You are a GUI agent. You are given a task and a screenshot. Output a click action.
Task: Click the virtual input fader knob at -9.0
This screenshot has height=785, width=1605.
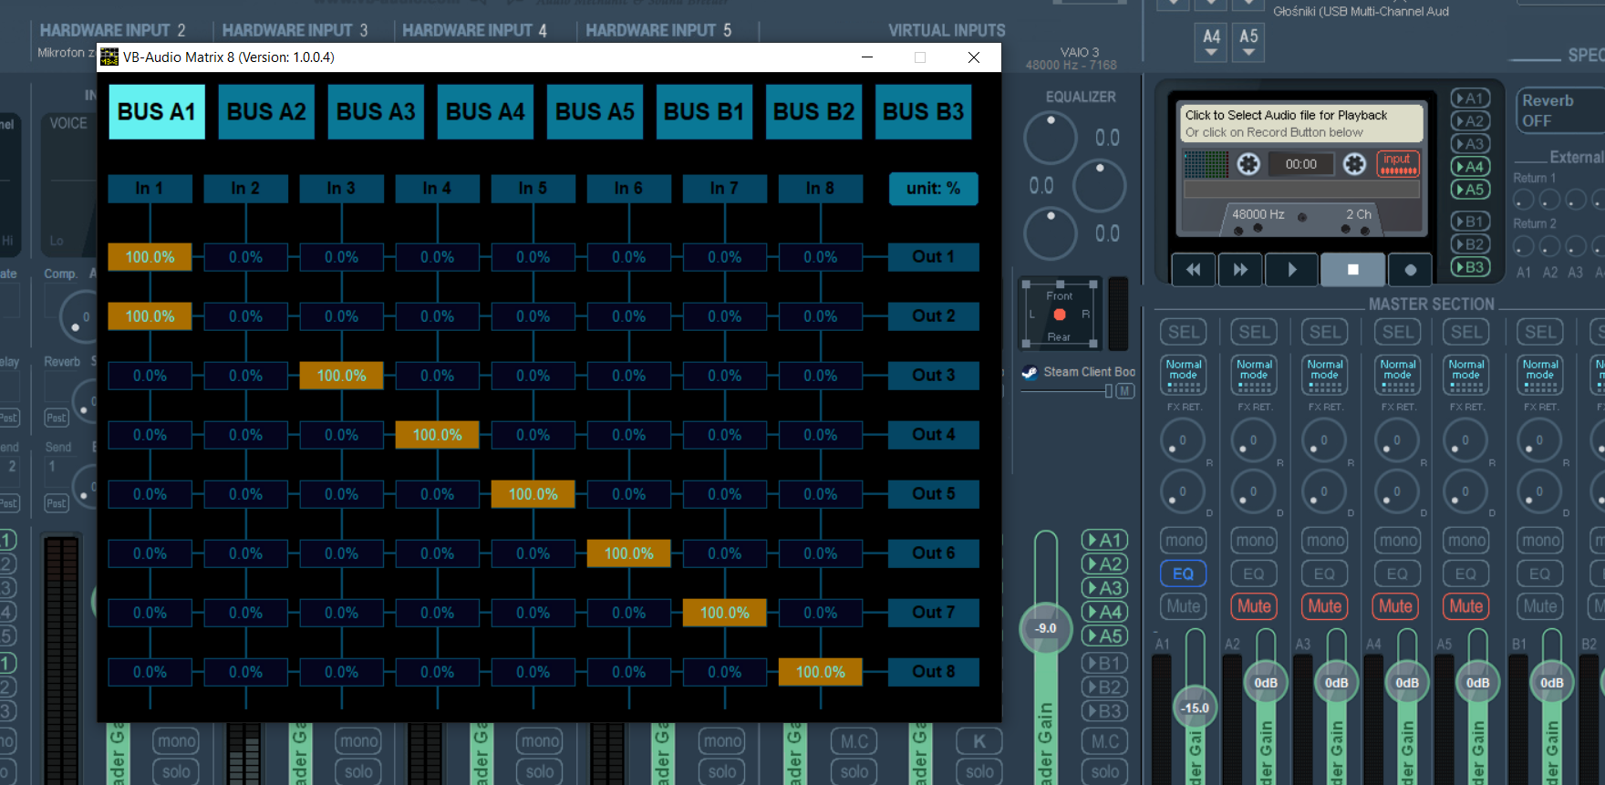point(1046,628)
